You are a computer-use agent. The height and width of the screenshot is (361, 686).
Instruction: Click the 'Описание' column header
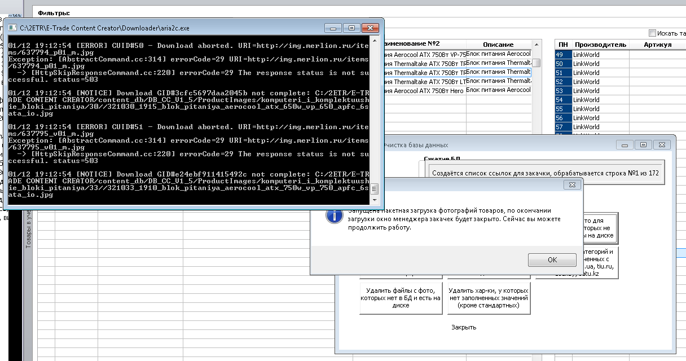click(498, 44)
